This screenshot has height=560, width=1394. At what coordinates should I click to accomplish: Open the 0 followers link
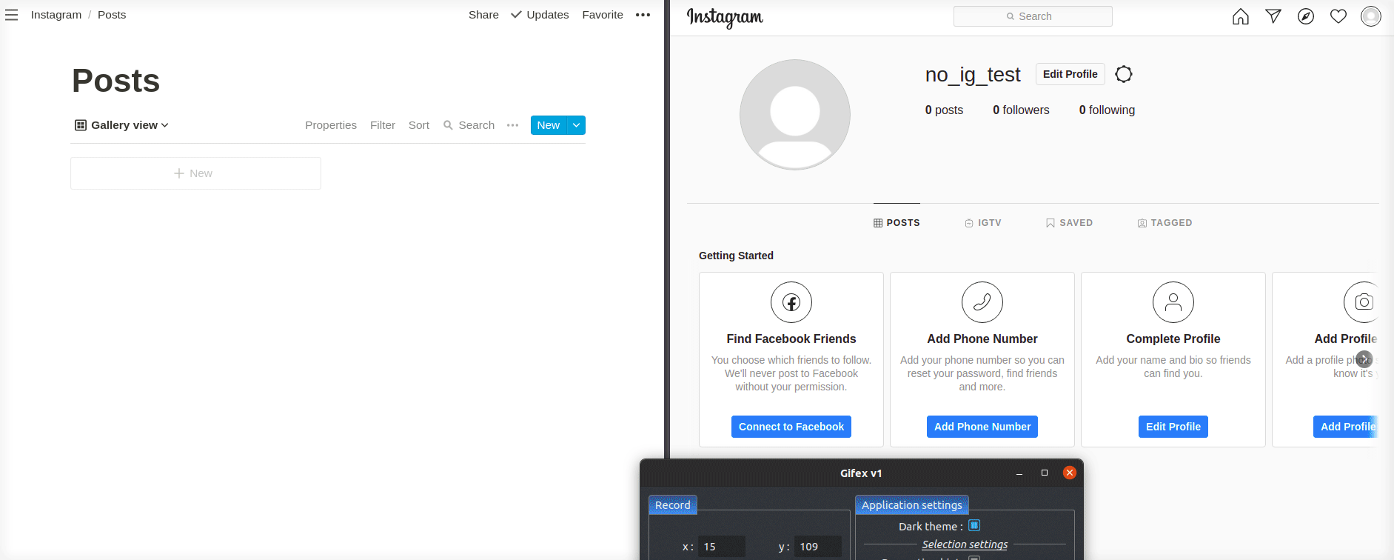(x=1021, y=110)
